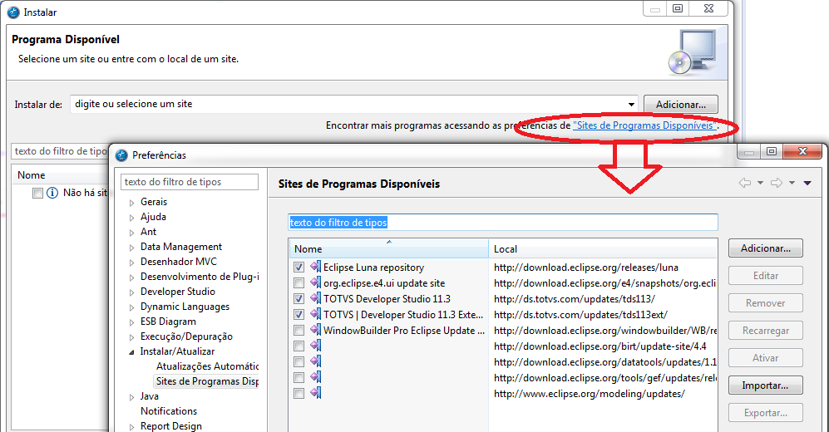
Task: Open the preferences view menu triangle
Action: point(807,183)
